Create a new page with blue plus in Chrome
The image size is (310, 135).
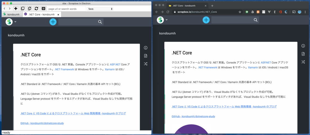pos(206,20)
